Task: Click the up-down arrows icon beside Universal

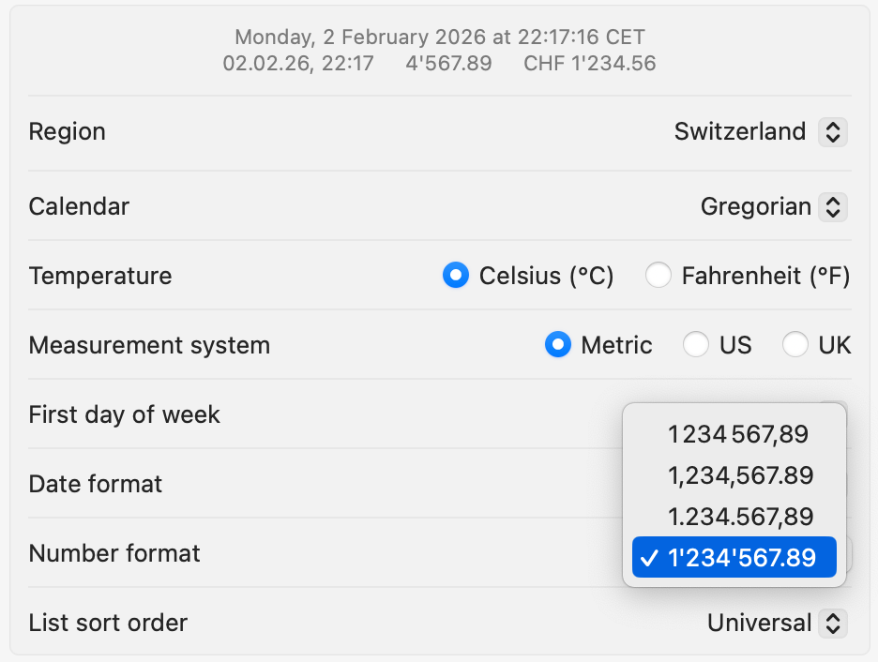Action: pyautogui.click(x=832, y=623)
